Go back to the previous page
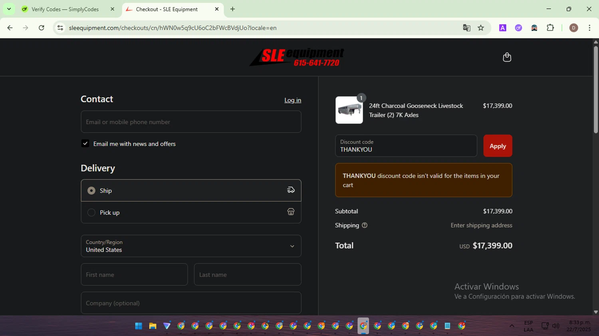The width and height of the screenshot is (599, 336). (x=10, y=28)
